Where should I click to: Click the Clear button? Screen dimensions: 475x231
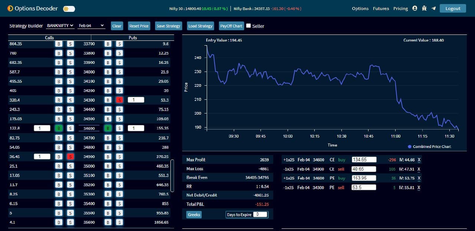(117, 26)
